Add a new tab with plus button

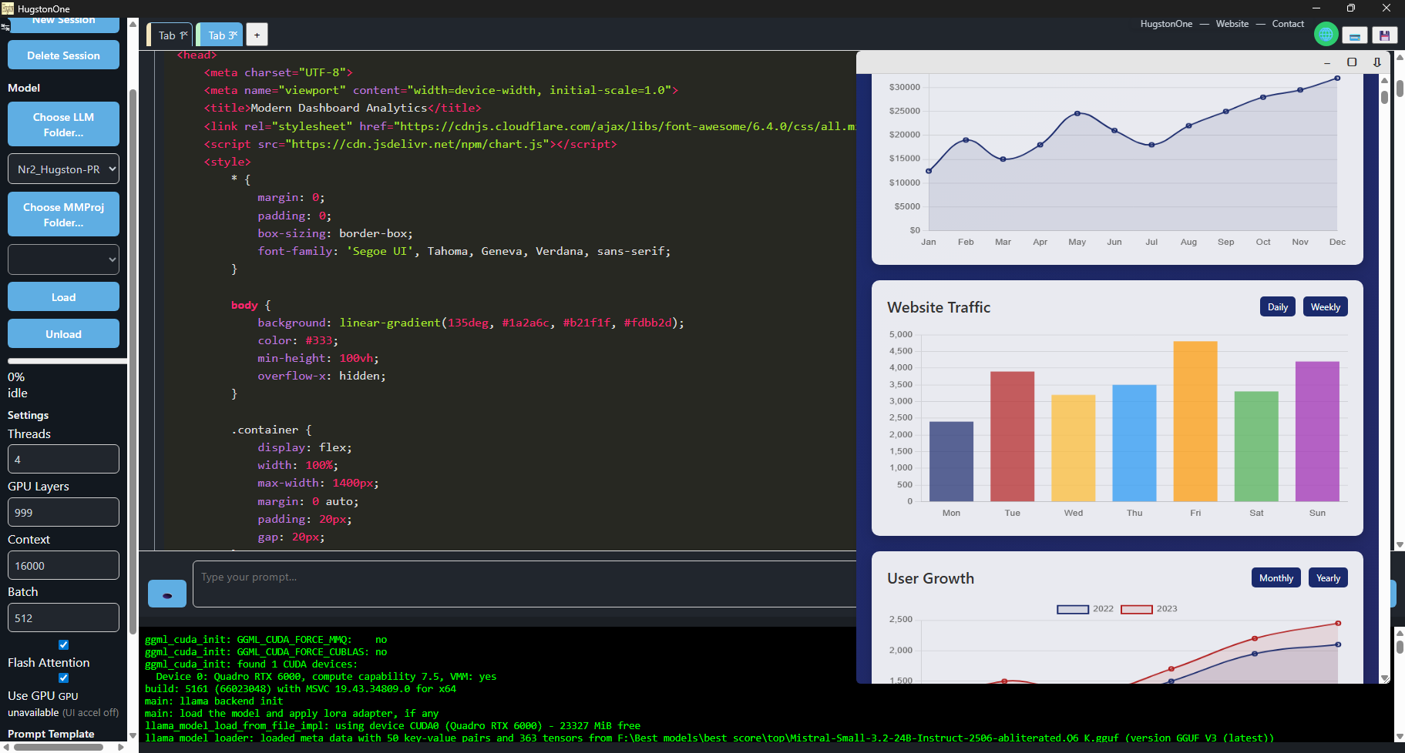(257, 35)
